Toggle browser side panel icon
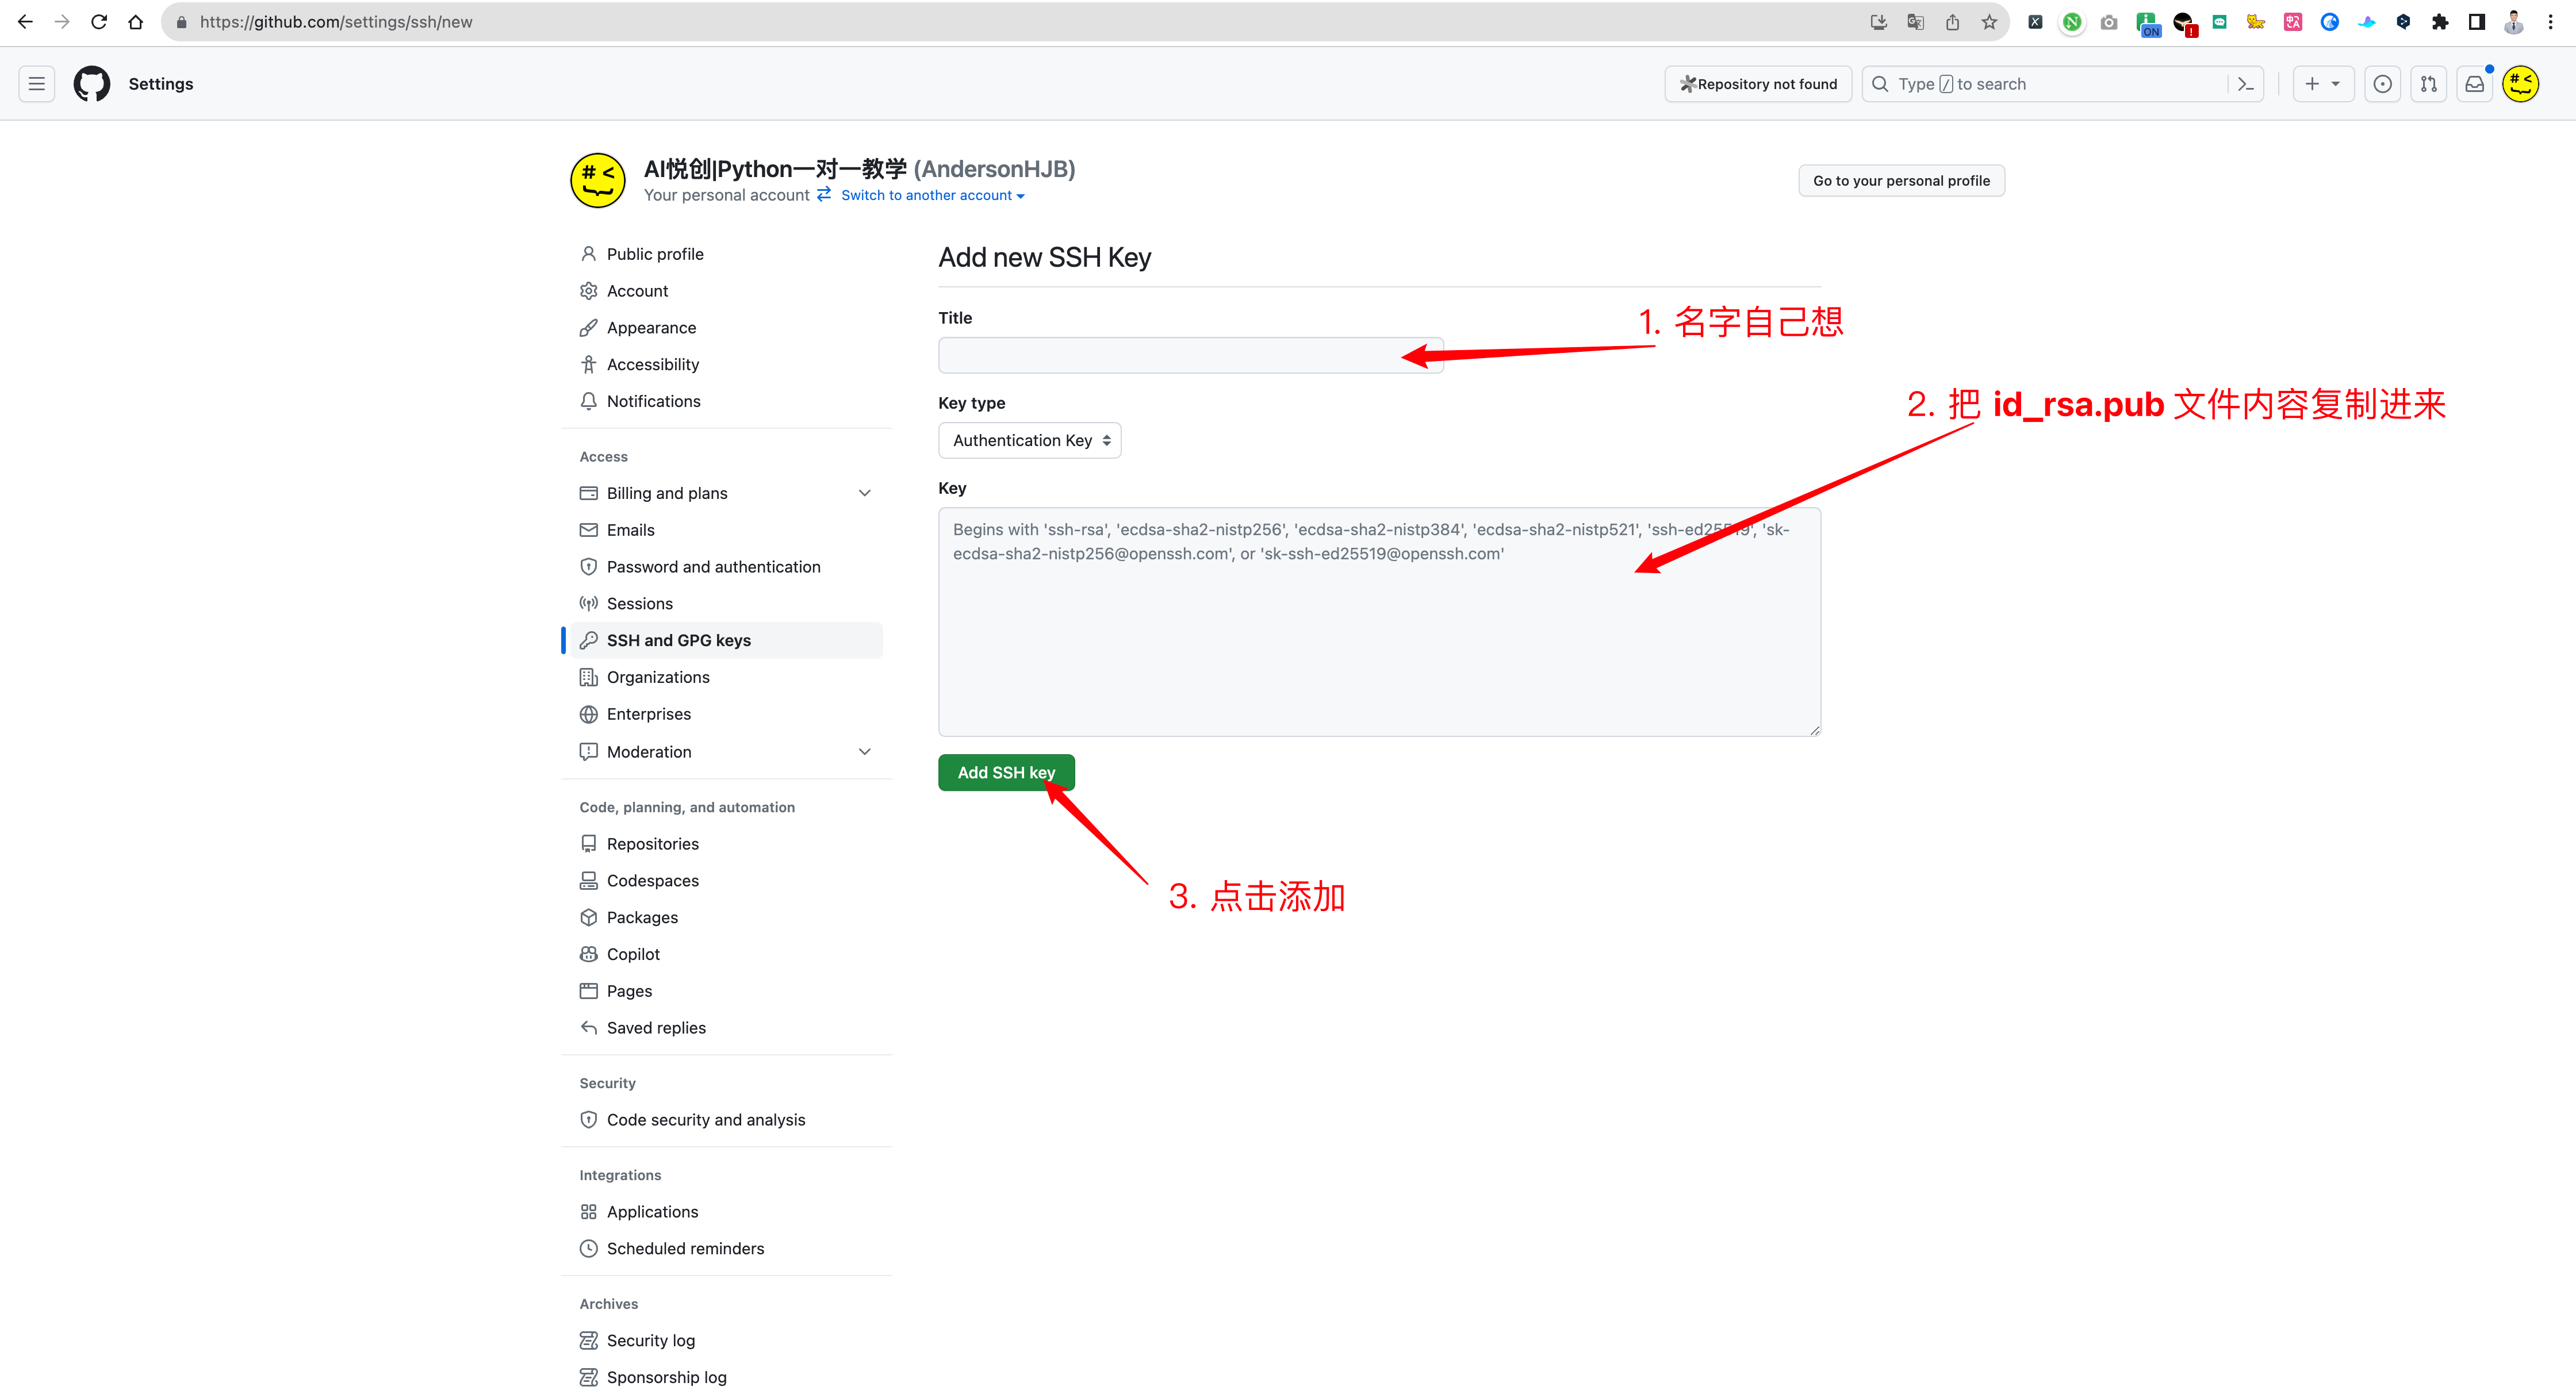The width and height of the screenshot is (2576, 1398). click(x=2477, y=22)
